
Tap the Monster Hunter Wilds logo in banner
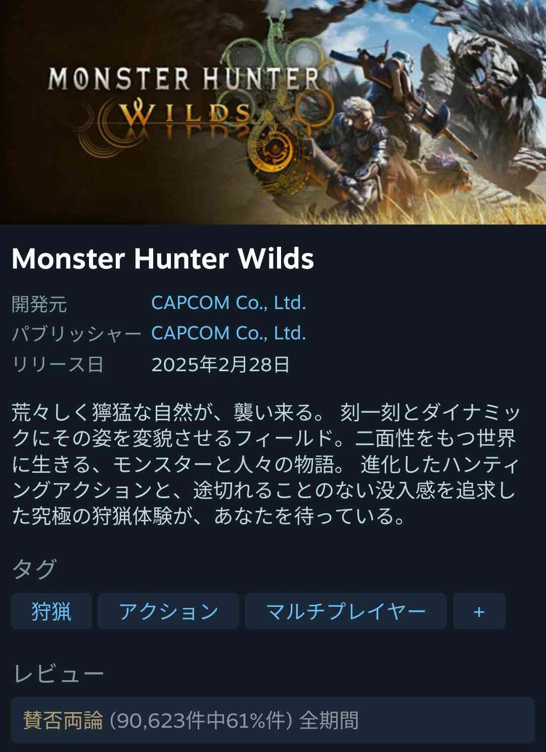(x=185, y=96)
